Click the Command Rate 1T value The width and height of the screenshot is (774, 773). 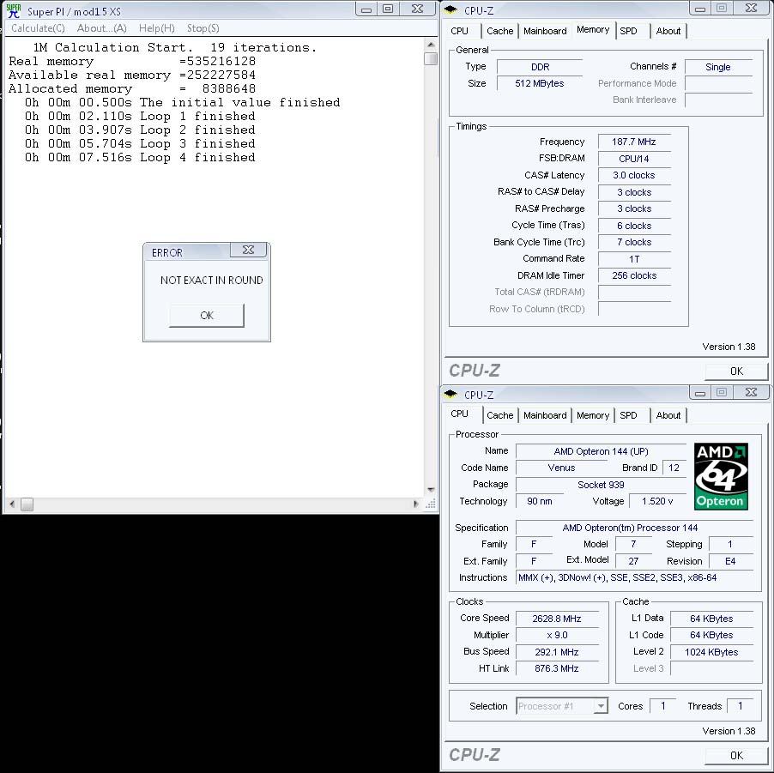pos(634,258)
